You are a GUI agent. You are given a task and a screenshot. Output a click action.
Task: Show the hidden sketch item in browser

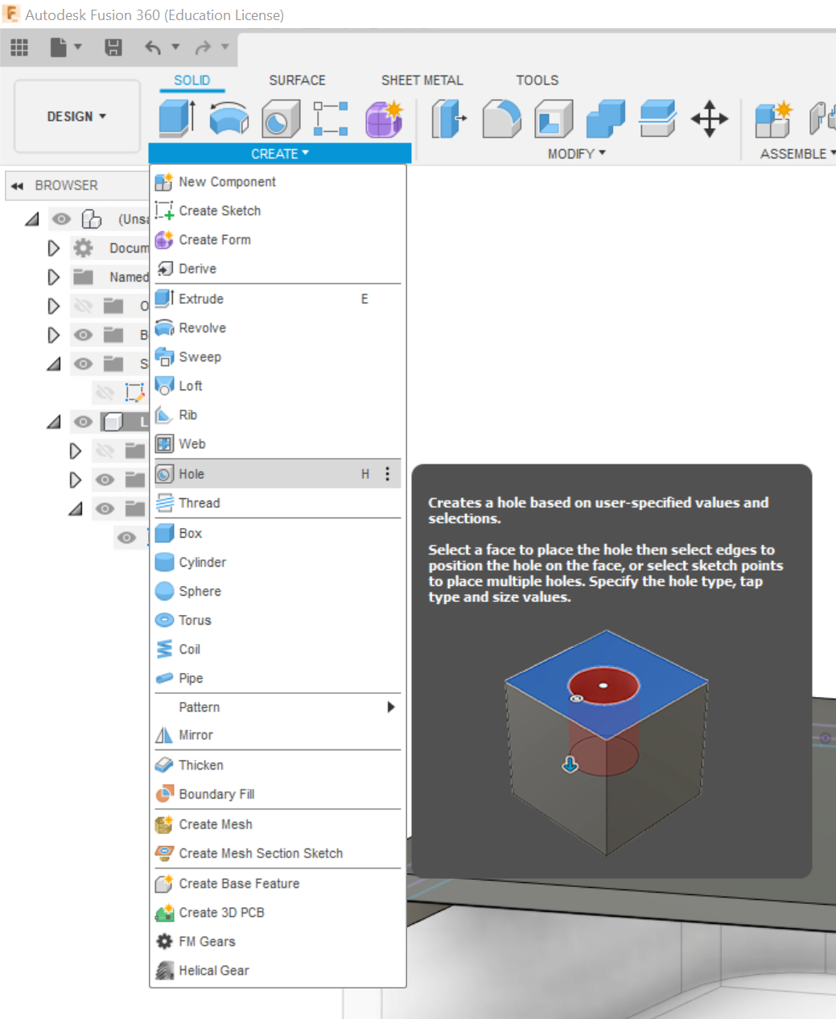pyautogui.click(x=105, y=393)
